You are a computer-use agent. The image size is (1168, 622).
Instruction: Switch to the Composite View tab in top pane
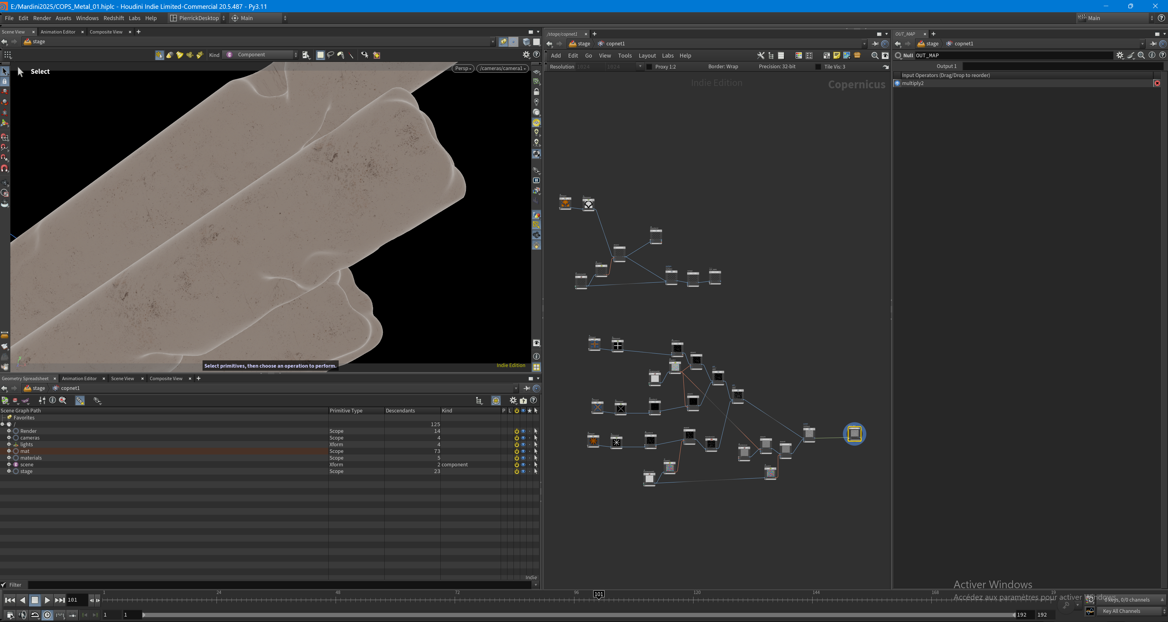(x=106, y=32)
